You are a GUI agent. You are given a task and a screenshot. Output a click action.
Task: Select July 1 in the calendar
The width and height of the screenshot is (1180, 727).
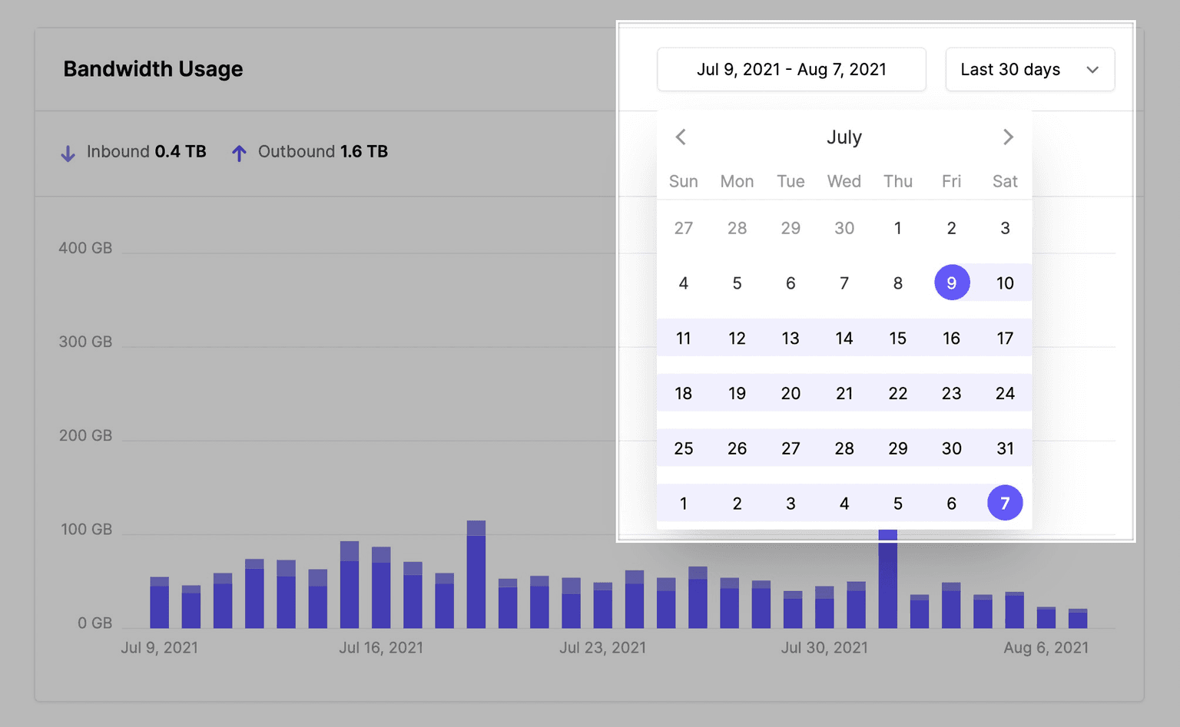click(897, 228)
